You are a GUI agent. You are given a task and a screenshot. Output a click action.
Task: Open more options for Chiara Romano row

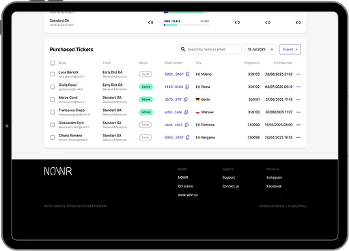tap(298, 137)
